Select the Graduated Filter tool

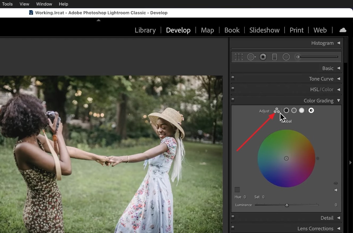(x=274, y=57)
